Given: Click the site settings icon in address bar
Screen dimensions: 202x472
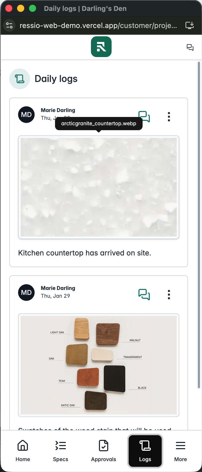Looking at the screenshot, I should pos(9,25).
